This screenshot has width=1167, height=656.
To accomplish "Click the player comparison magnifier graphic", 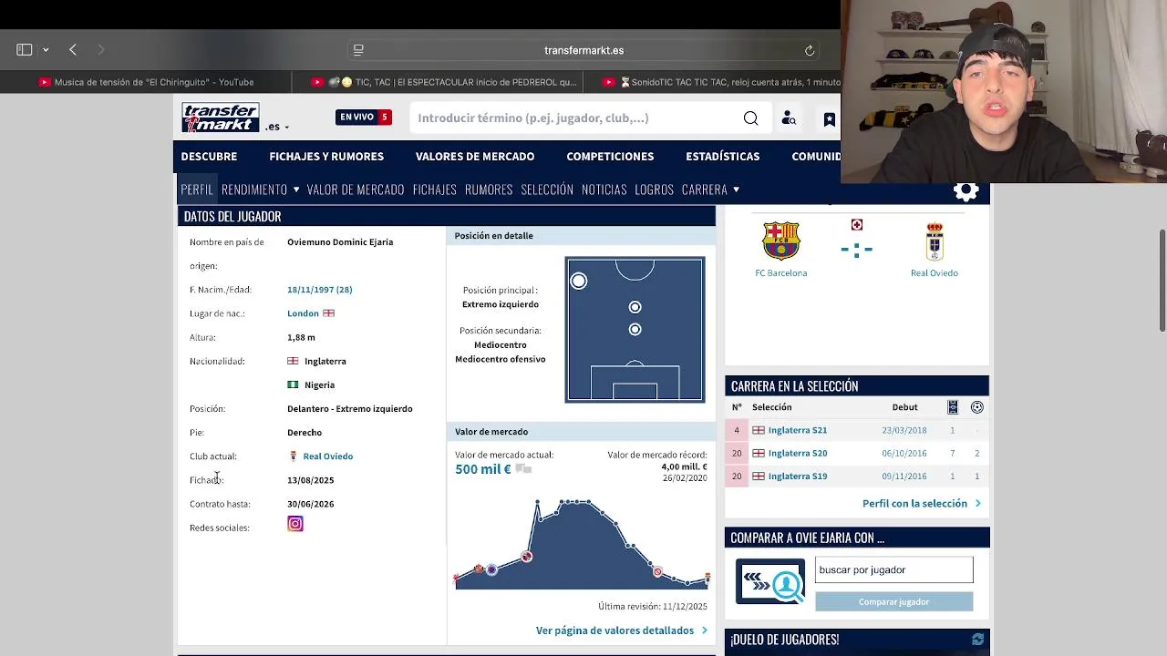I will pyautogui.click(x=770, y=582).
